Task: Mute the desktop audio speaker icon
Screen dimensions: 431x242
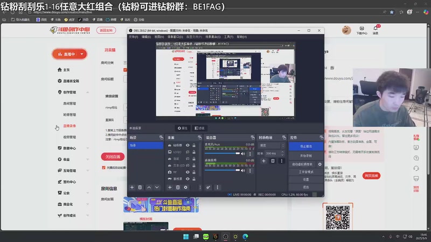Action: (x=243, y=170)
